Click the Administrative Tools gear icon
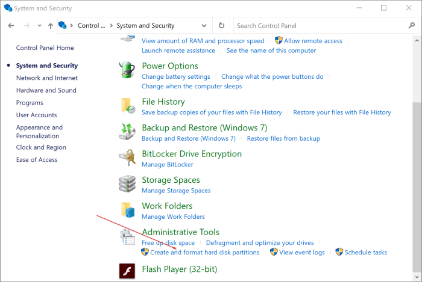 [x=127, y=236]
